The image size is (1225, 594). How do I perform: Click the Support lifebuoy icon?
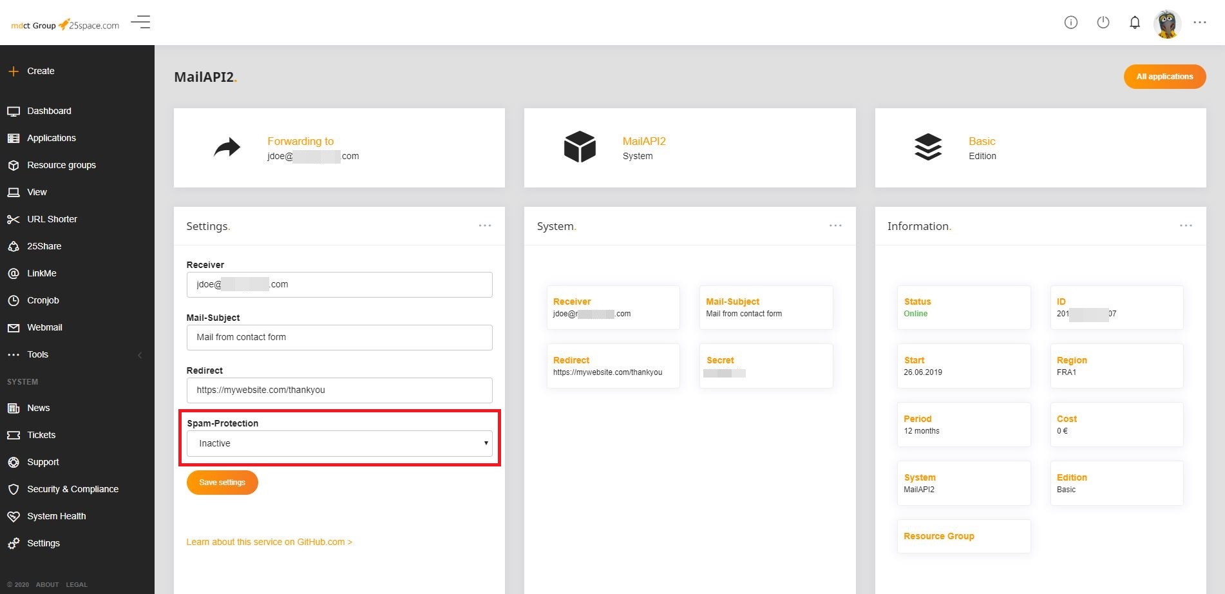click(14, 462)
